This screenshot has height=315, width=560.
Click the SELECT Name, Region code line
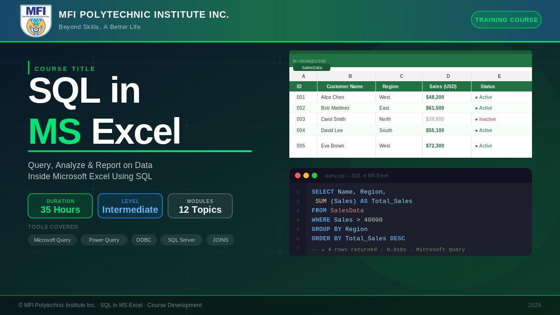349,192
